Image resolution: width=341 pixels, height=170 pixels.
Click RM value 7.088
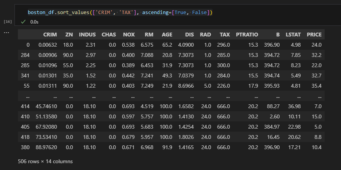tap(147, 55)
